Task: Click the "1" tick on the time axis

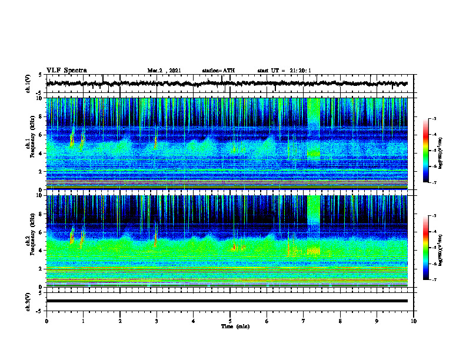Action: pos(83,321)
